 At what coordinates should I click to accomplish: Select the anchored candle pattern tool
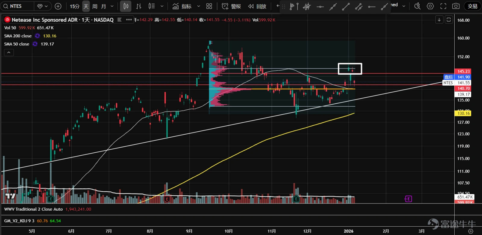(x=307, y=6)
